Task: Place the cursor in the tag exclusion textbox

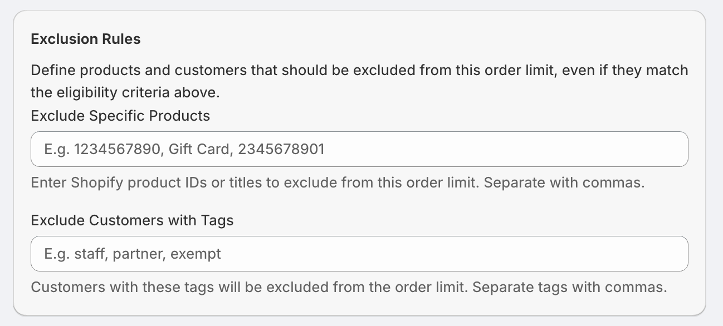Action: 359,254
